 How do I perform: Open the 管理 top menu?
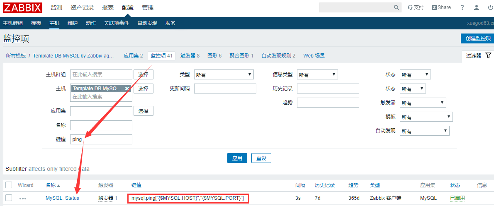click(147, 7)
